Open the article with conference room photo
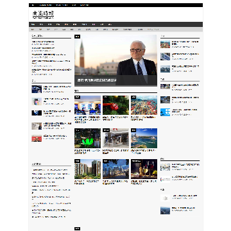This screenshot has height=231, width=231. (87, 105)
